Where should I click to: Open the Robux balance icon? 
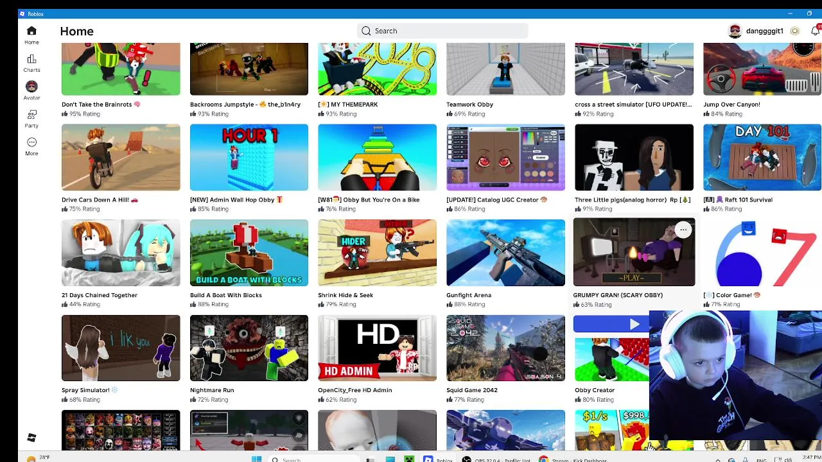point(795,31)
